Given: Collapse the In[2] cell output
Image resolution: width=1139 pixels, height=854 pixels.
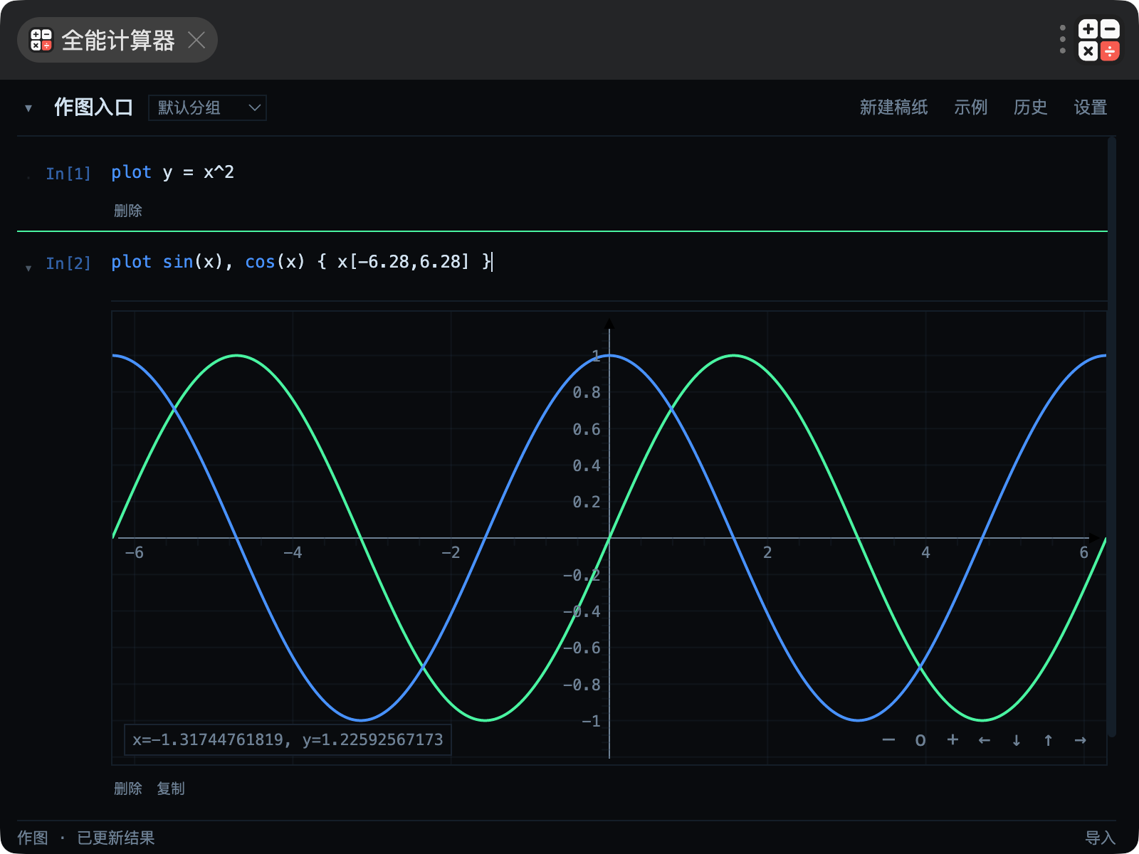Looking at the screenshot, I should click(x=28, y=268).
